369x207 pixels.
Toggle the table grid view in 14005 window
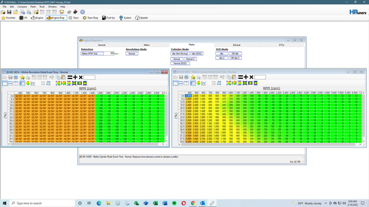(192, 83)
